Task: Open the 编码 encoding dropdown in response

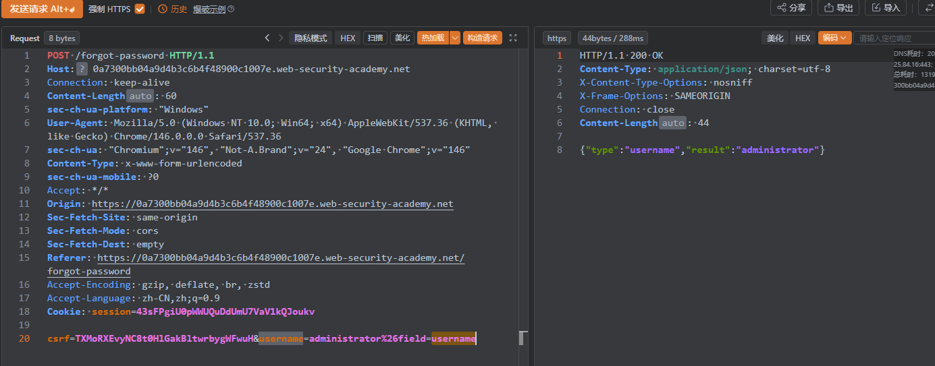Action: (834, 38)
